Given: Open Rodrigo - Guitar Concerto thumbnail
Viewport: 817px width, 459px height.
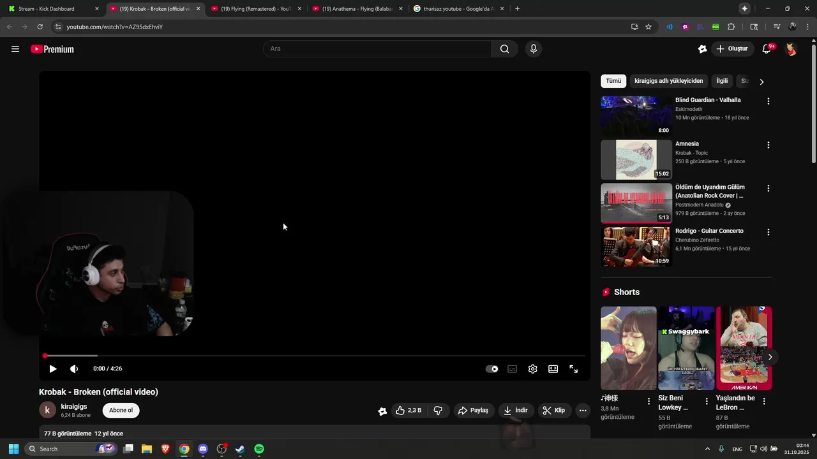Looking at the screenshot, I should pyautogui.click(x=636, y=247).
